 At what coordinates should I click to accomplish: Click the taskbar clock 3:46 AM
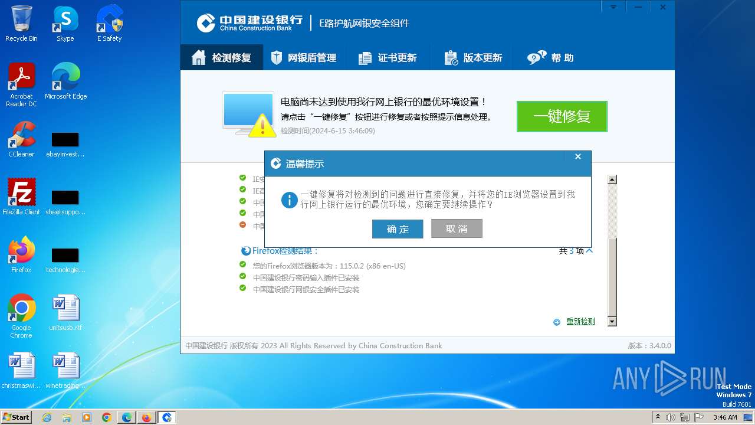point(725,417)
